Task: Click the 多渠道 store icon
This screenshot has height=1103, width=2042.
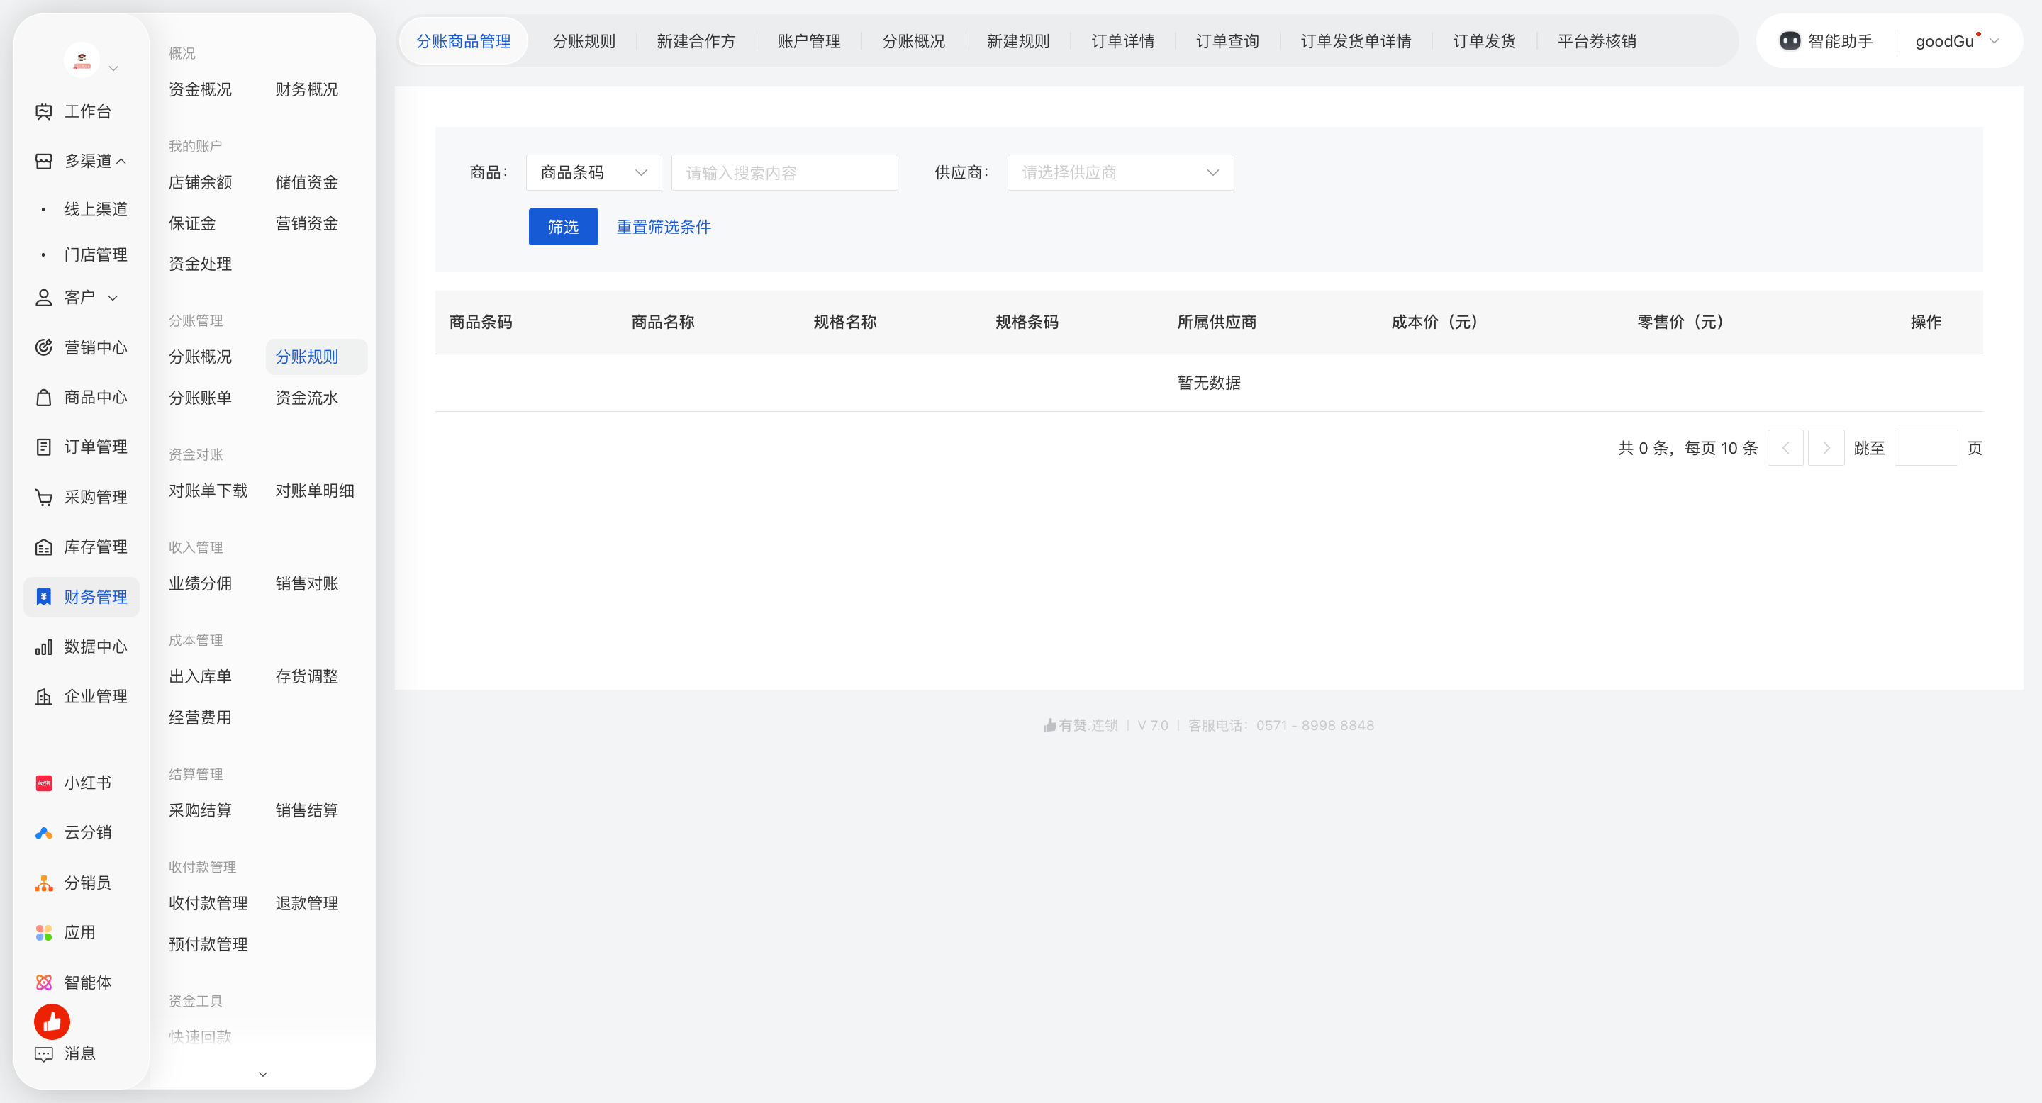Action: [x=43, y=162]
